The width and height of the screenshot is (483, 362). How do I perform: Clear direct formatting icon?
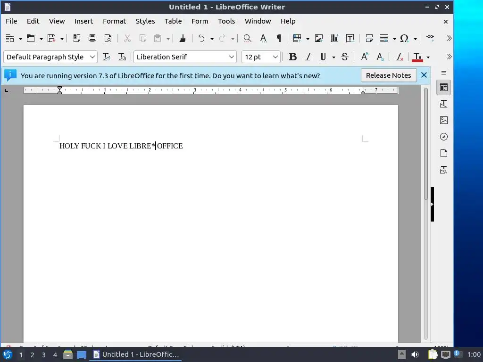pyautogui.click(x=400, y=57)
